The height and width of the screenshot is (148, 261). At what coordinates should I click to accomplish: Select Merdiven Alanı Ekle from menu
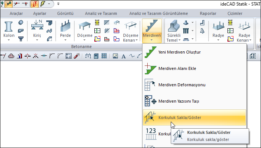click(x=194, y=68)
